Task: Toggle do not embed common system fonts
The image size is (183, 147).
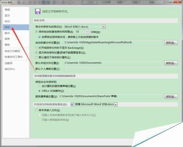Action: click(40, 120)
